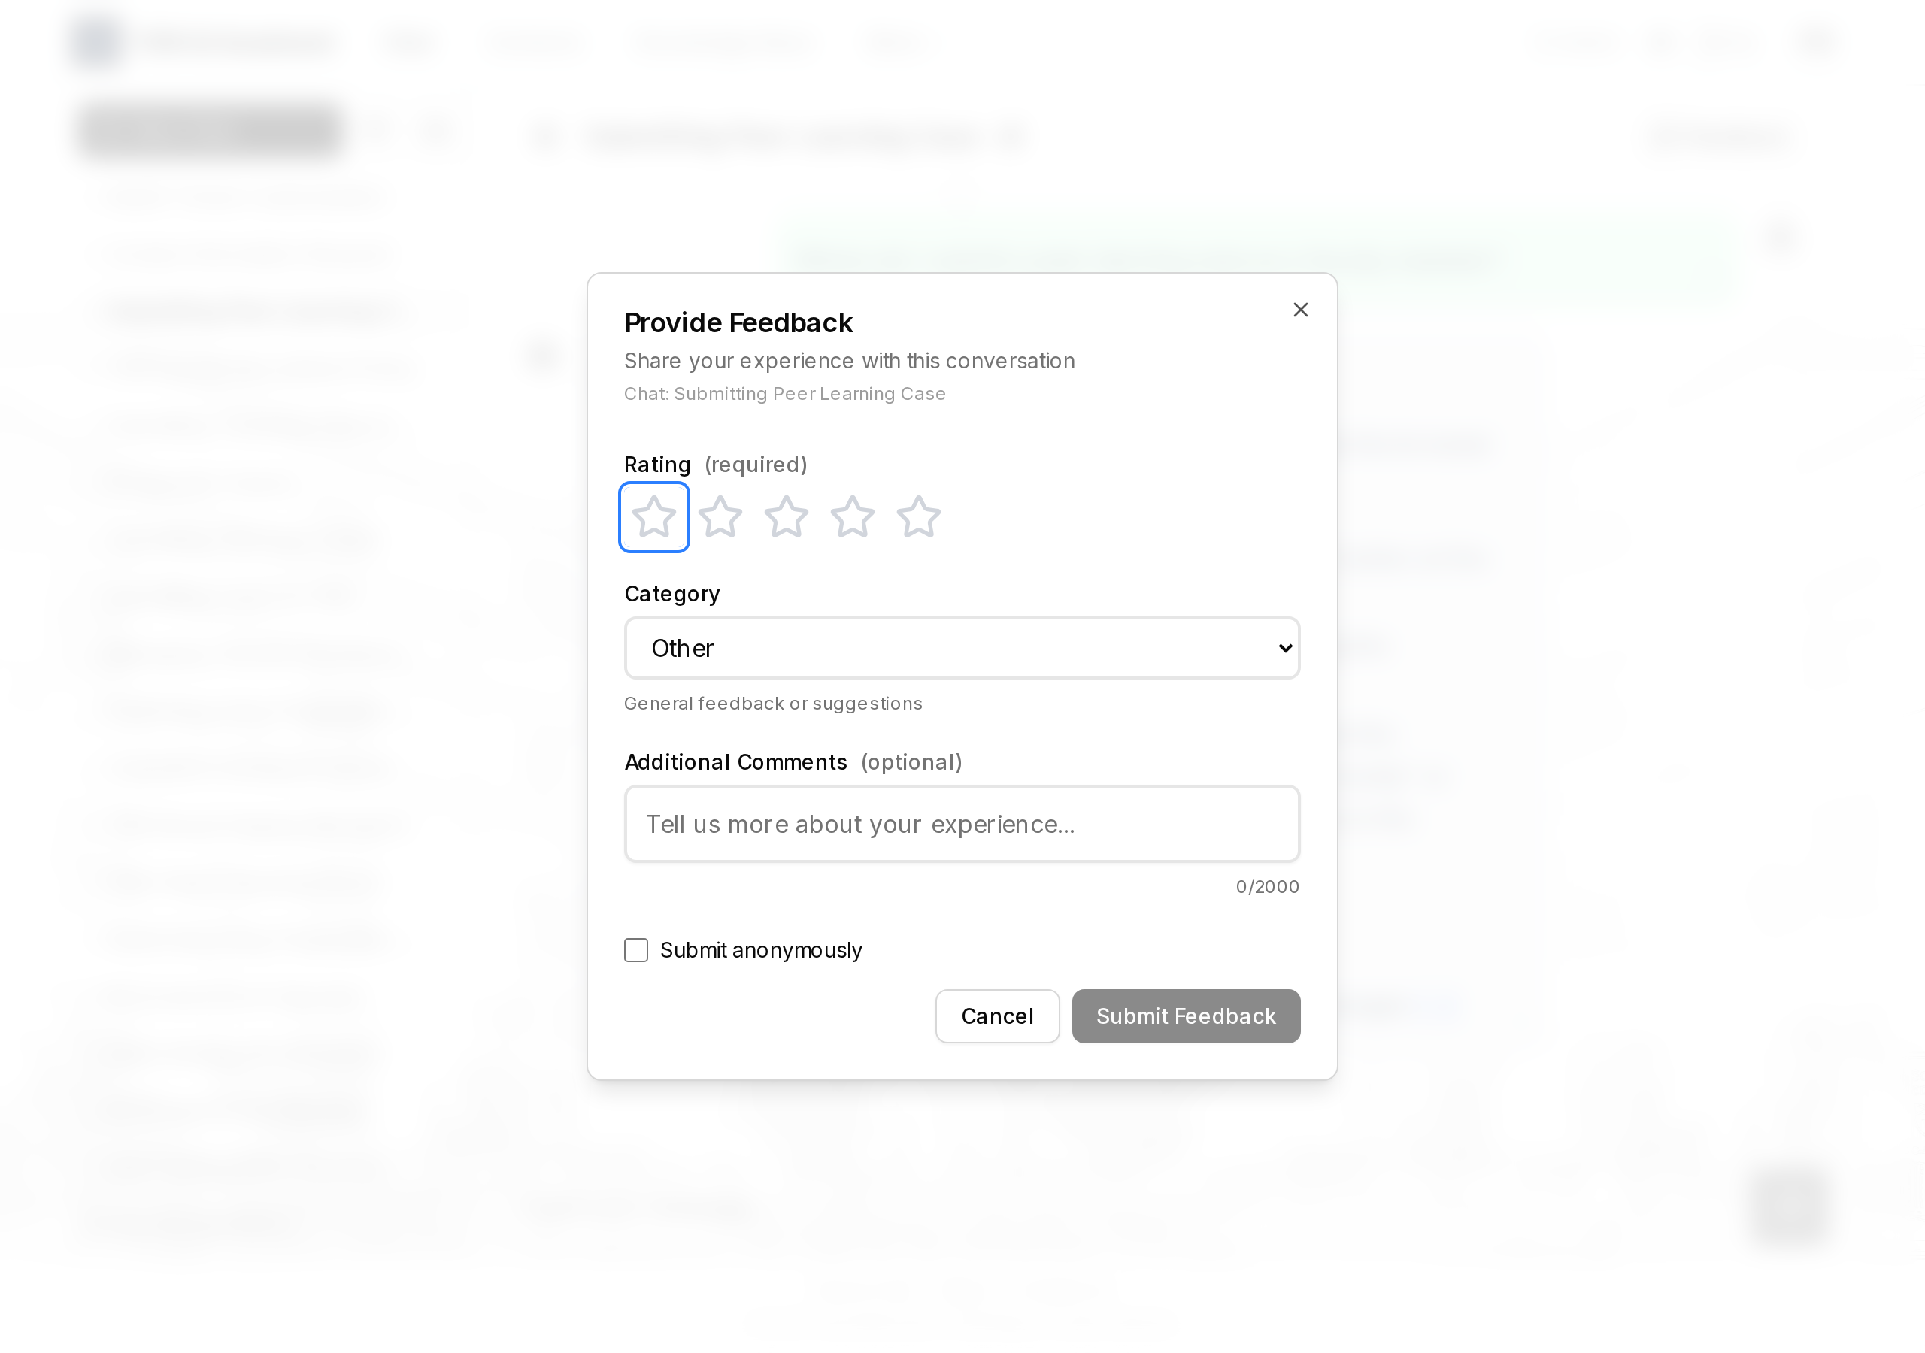This screenshot has width=1925, height=1353.
Task: Click the "Submit anonymously" label text
Action: 760,950
